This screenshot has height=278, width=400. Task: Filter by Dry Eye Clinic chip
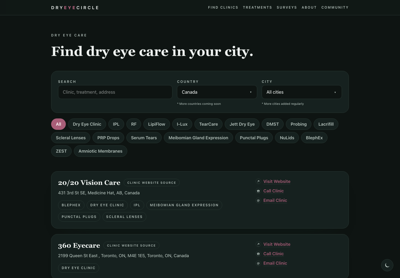tap(87, 124)
